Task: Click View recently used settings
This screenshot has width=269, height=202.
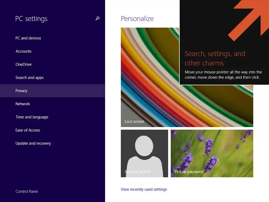Action: (144, 189)
